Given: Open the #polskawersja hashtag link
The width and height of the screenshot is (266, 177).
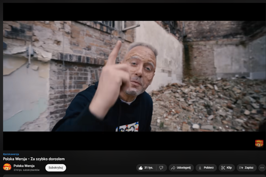Looking at the screenshot, I should [11, 154].
